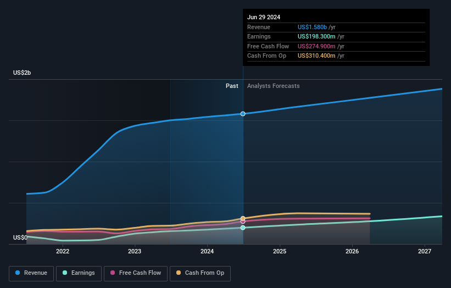Click the Earnings row label in tooltip
Viewport: 451px width, 288px height.
259,36
